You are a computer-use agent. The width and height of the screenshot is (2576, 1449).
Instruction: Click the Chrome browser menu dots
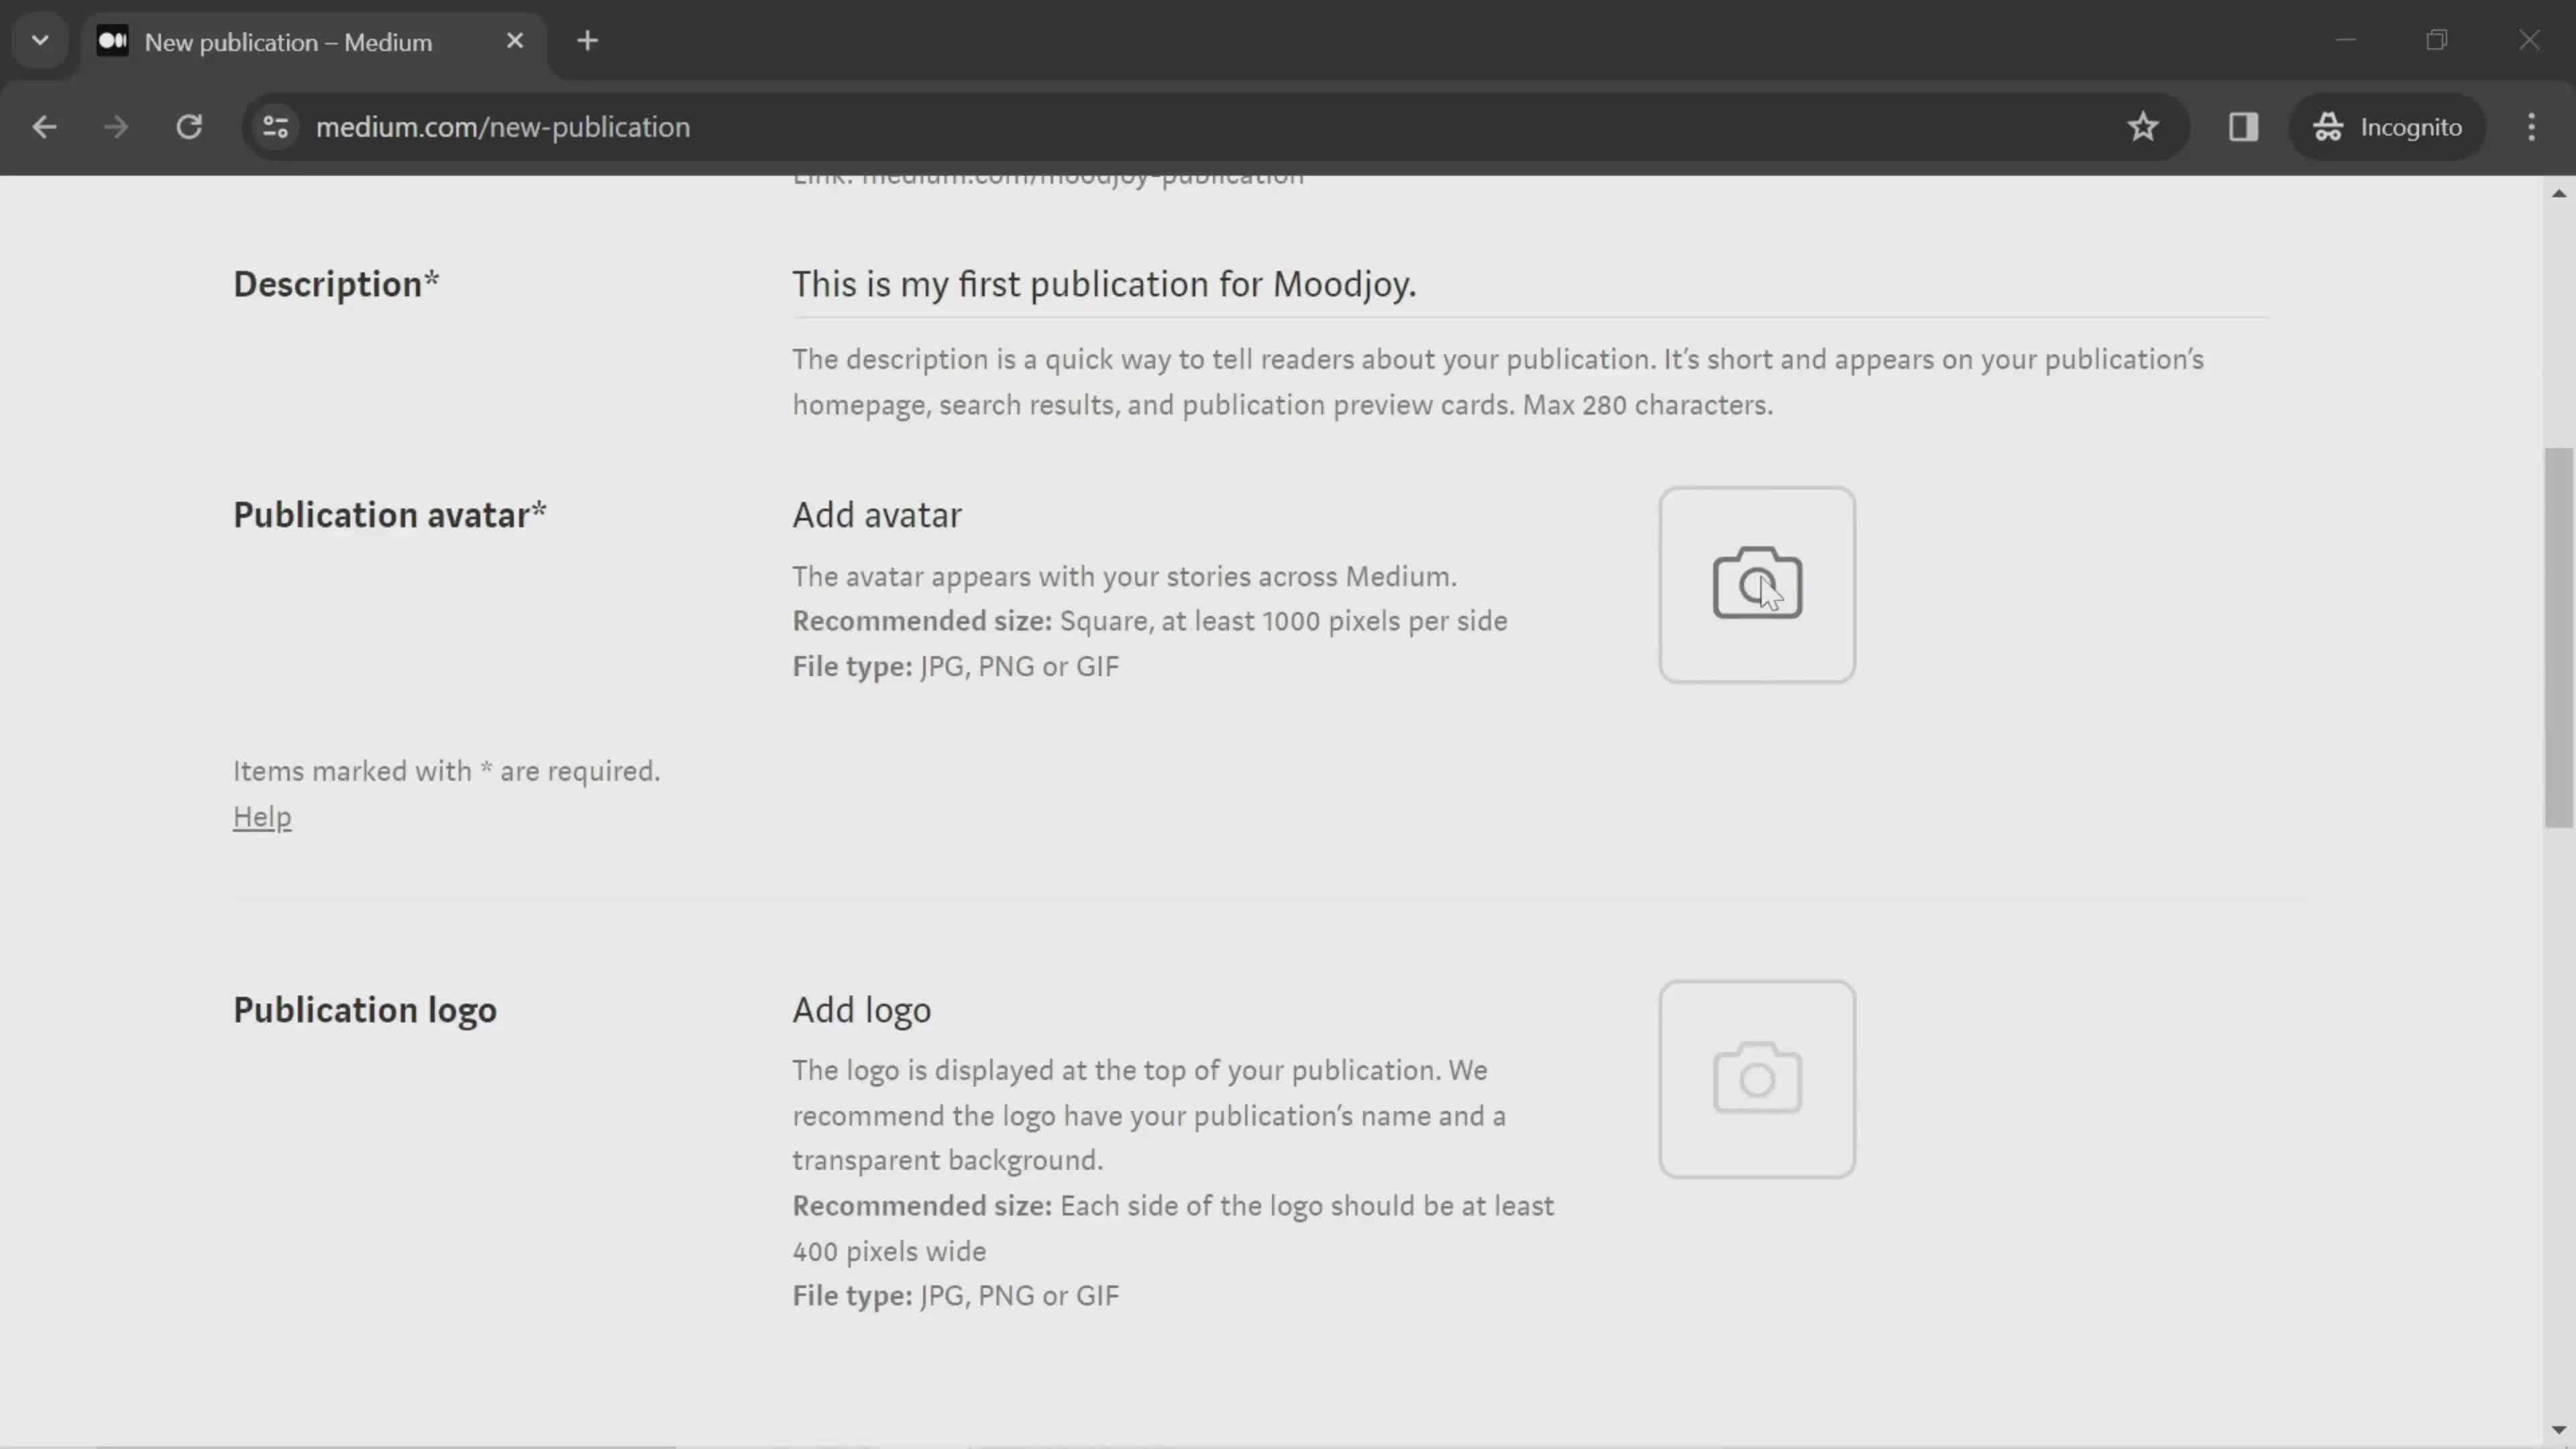click(x=2540, y=125)
